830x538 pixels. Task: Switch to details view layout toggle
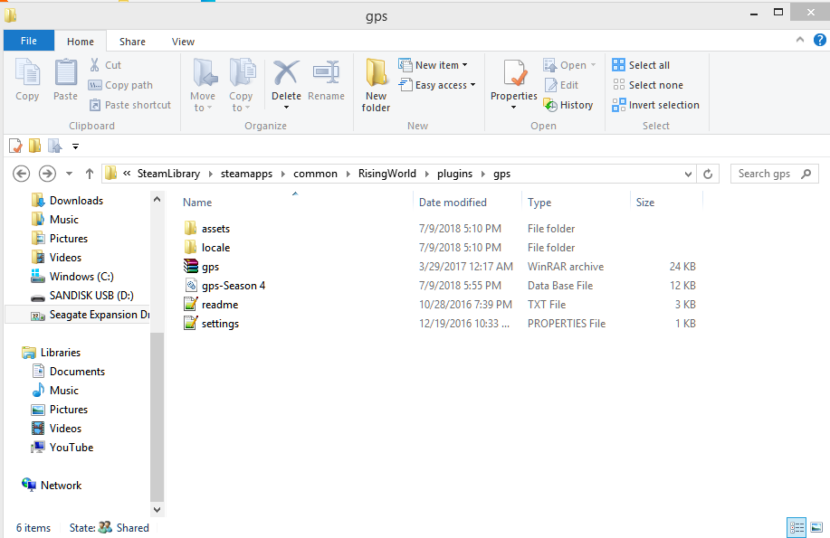pyautogui.click(x=797, y=527)
